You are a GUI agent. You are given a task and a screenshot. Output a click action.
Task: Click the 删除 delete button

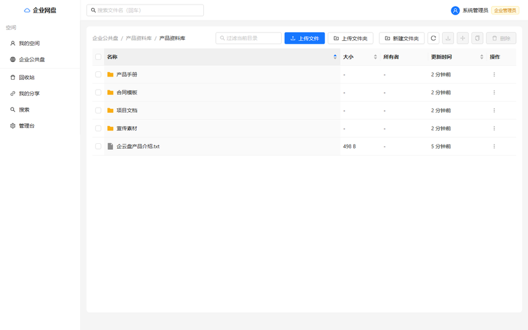point(501,38)
